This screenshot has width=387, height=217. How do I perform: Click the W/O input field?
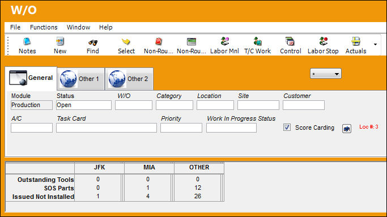pyautogui.click(x=134, y=105)
